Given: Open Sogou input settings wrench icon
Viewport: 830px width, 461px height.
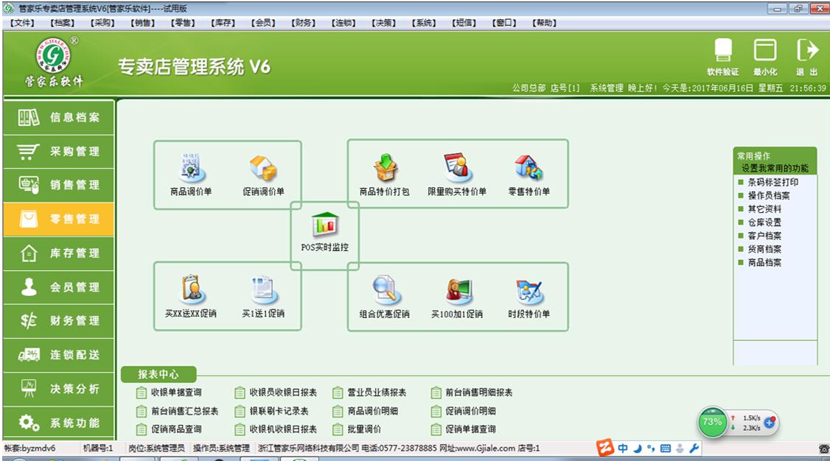Looking at the screenshot, I should pyautogui.click(x=694, y=448).
